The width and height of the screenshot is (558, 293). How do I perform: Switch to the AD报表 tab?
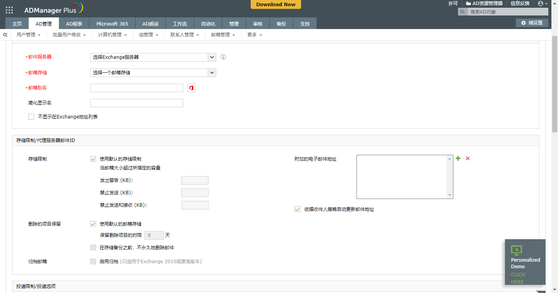click(x=74, y=24)
